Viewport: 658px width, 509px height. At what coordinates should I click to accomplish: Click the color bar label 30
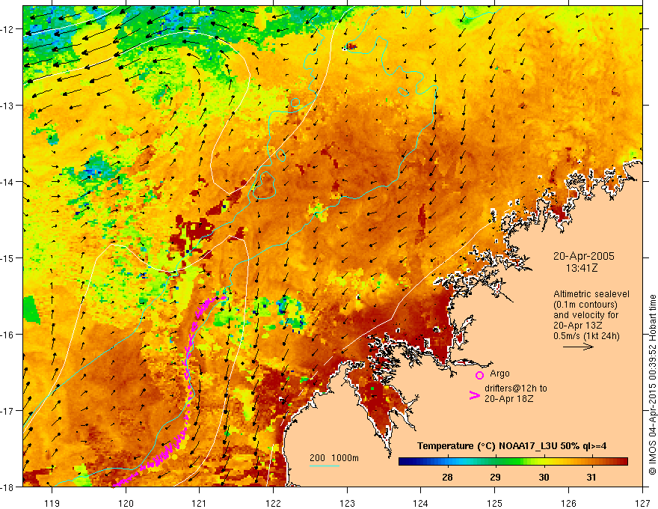coord(544,477)
